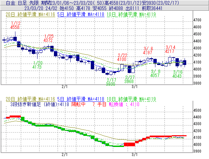The height and width of the screenshot is (159, 209).
Task: Select the 2/17 3930 low label
Action: tap(111, 82)
